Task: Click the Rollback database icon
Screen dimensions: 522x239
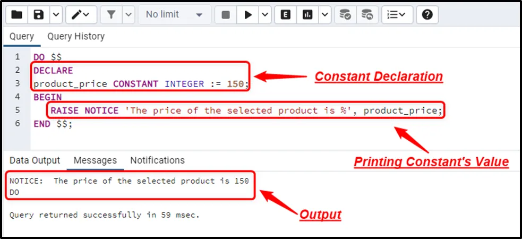Action: coord(366,15)
